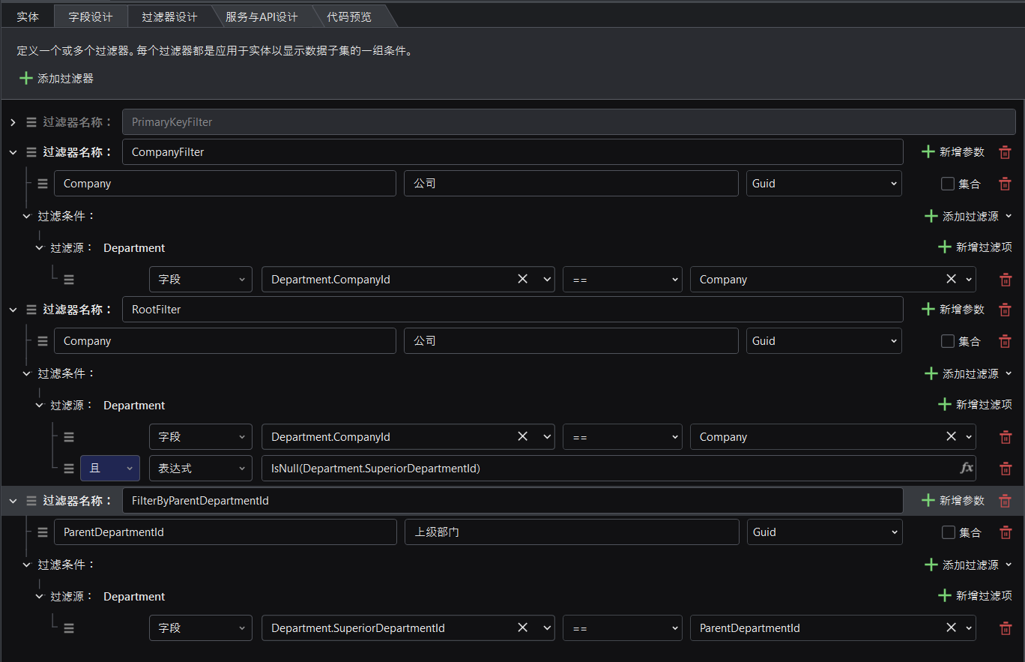Screen dimensions: 1025x662
Task: Open the 代码预览 tab
Action: [349, 16]
